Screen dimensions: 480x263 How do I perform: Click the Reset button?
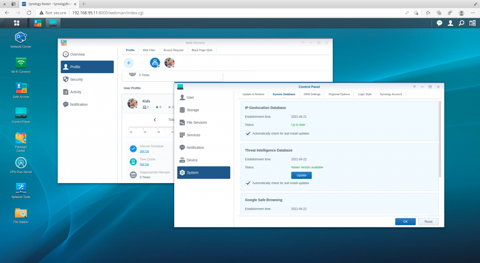(428, 222)
